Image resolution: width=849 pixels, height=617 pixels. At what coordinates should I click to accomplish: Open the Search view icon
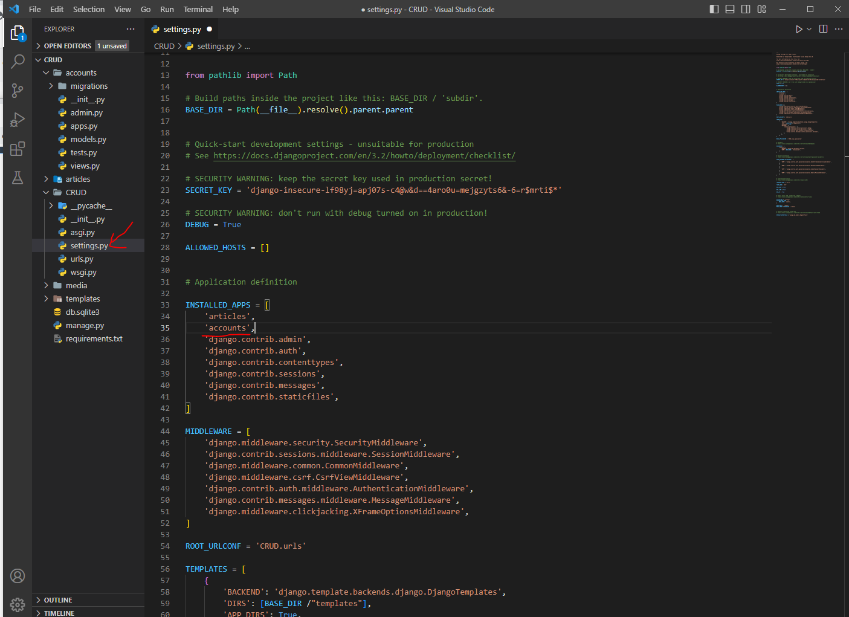[x=18, y=61]
